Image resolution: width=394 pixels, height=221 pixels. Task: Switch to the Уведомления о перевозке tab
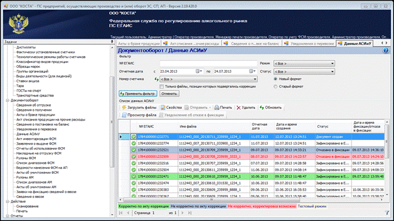click(310, 44)
